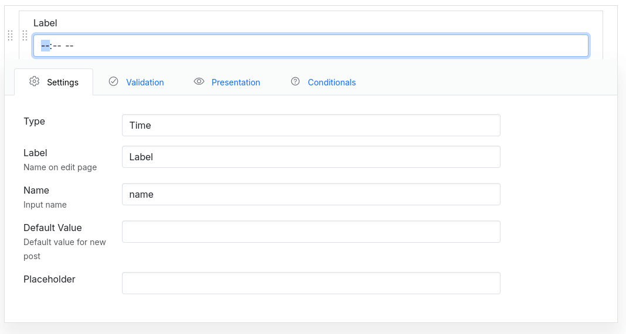Click the "Label" heading above the time field
The image size is (626, 334).
coord(45,23)
